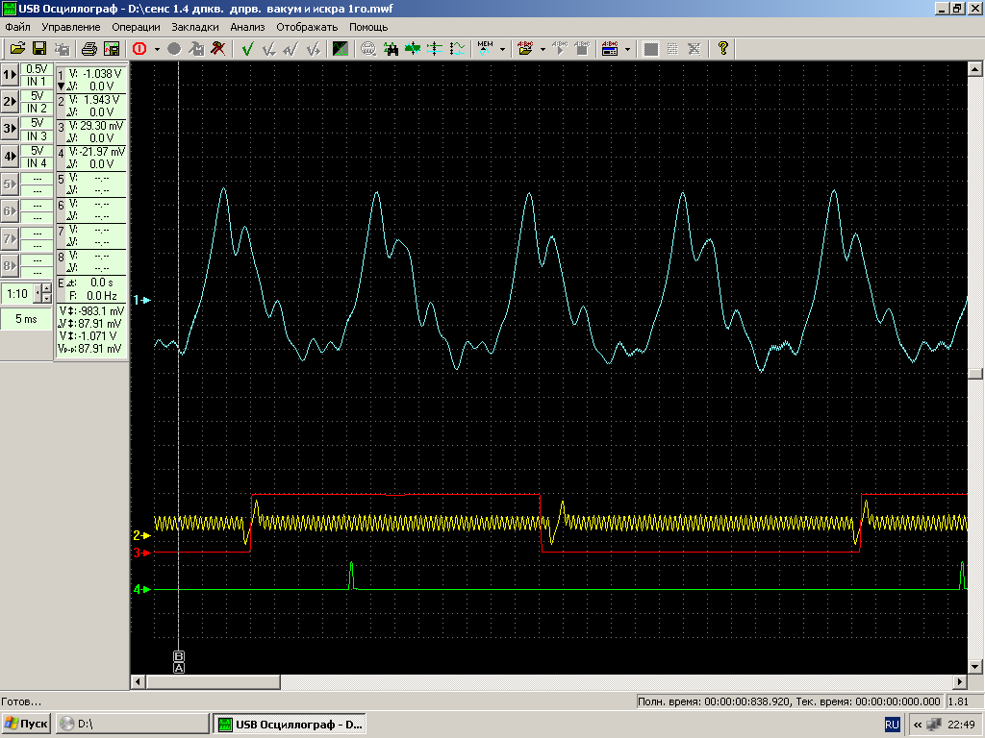This screenshot has width=985, height=738.
Task: Click the ABC open-folder script icon
Action: (525, 48)
